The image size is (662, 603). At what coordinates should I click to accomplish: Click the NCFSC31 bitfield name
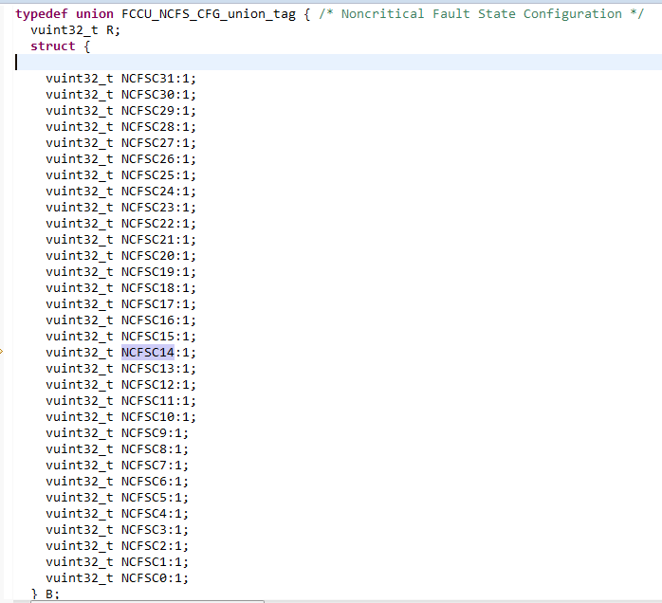coord(148,79)
